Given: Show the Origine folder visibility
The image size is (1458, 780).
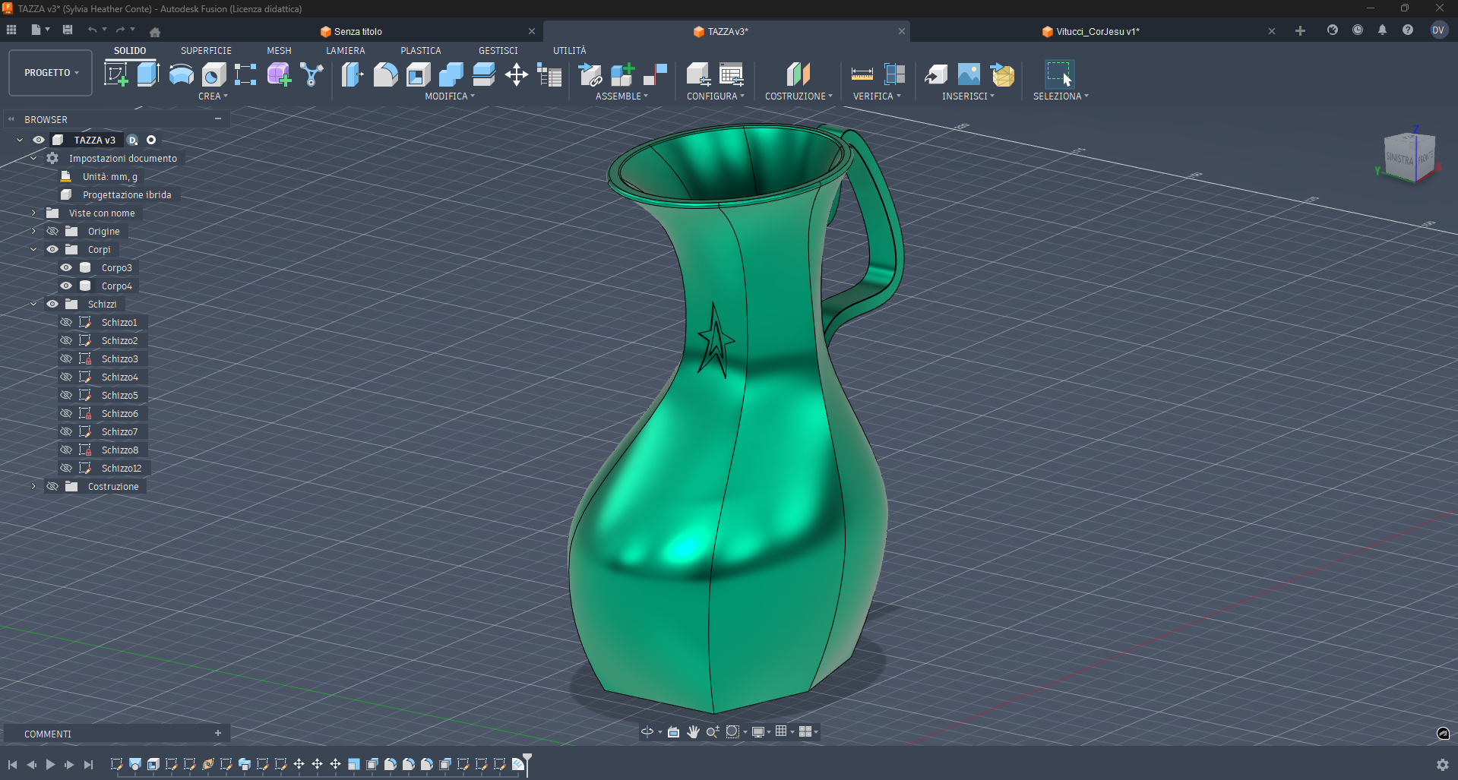Looking at the screenshot, I should pyautogui.click(x=52, y=231).
